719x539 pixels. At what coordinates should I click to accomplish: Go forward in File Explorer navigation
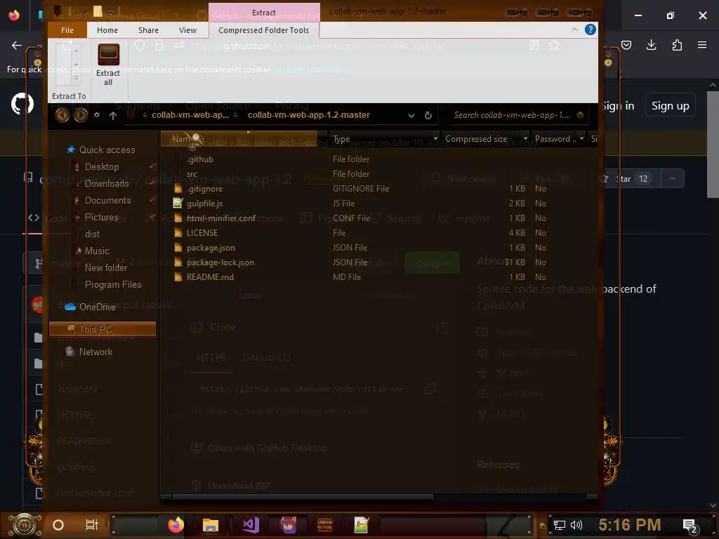click(80, 115)
